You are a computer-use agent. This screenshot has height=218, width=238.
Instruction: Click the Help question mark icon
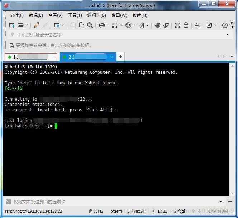point(225,25)
